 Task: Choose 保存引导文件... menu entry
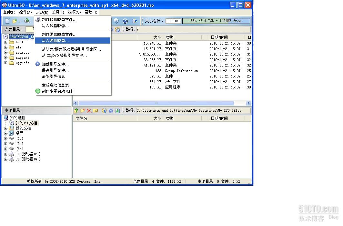(x=73, y=70)
